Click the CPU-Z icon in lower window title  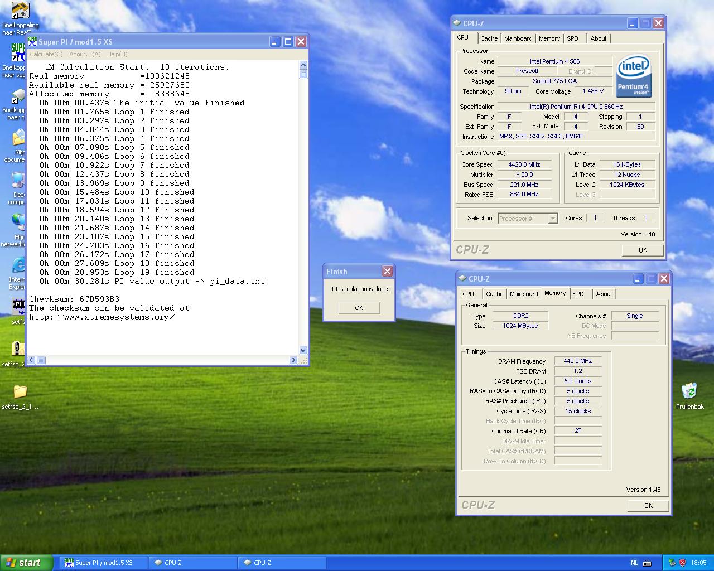(463, 278)
